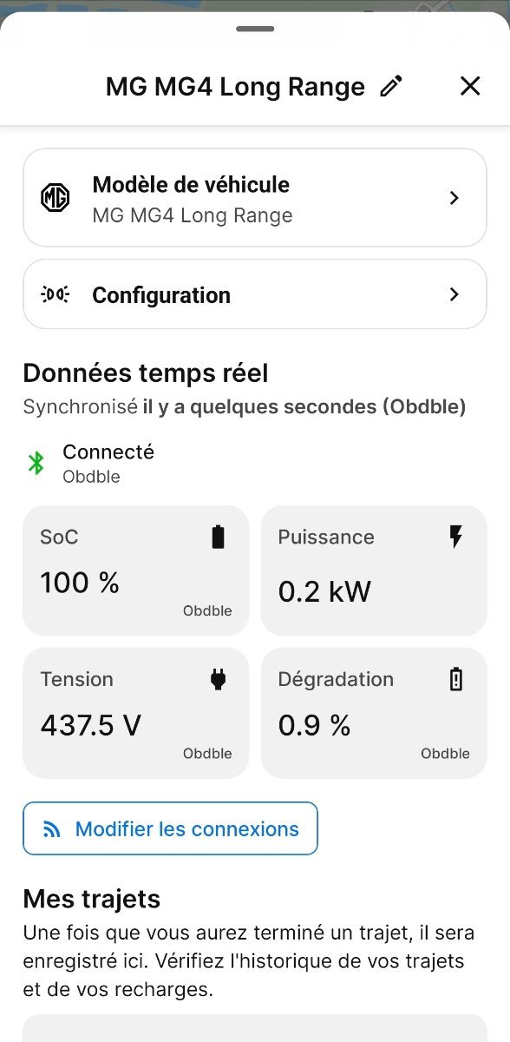The height and width of the screenshot is (1042, 510).
Task: Tap the Modifier les connexions button
Action: [x=170, y=828]
